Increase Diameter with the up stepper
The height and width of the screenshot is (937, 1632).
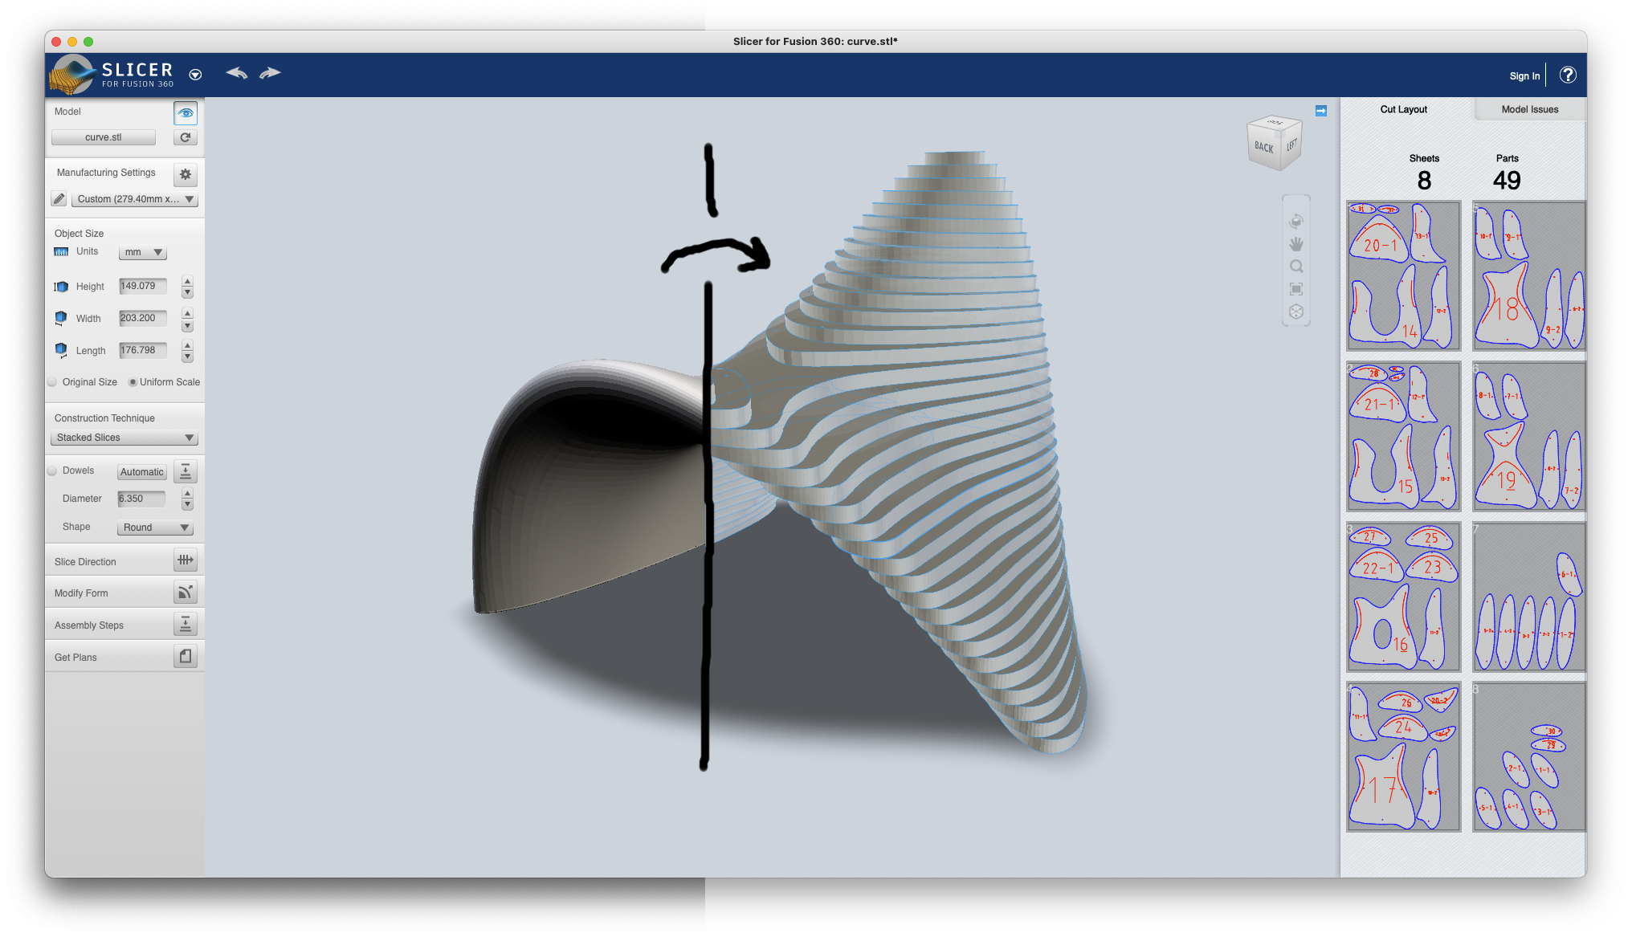pos(187,493)
